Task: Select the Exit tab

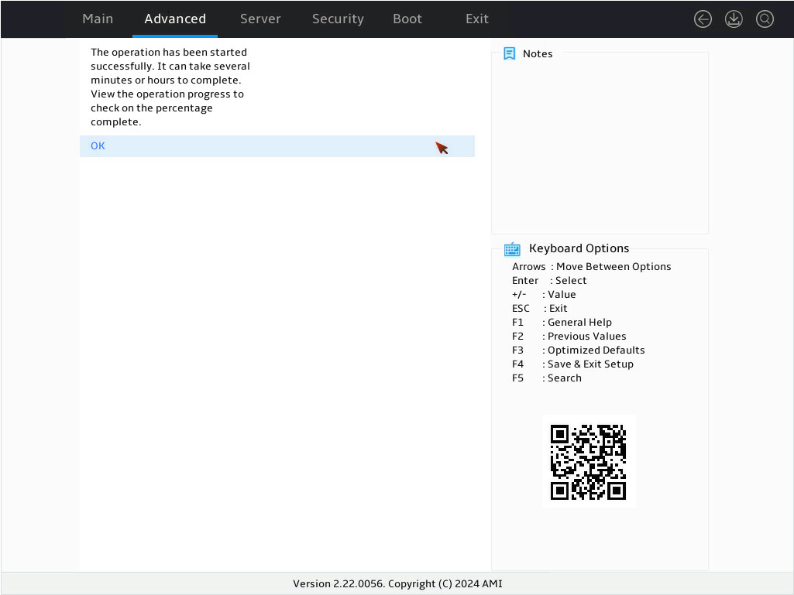Action: (x=477, y=19)
